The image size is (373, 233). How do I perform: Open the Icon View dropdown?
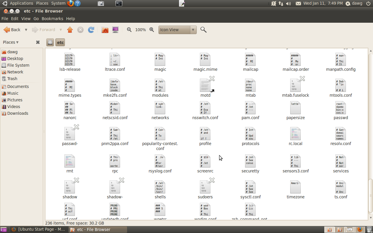point(177,30)
